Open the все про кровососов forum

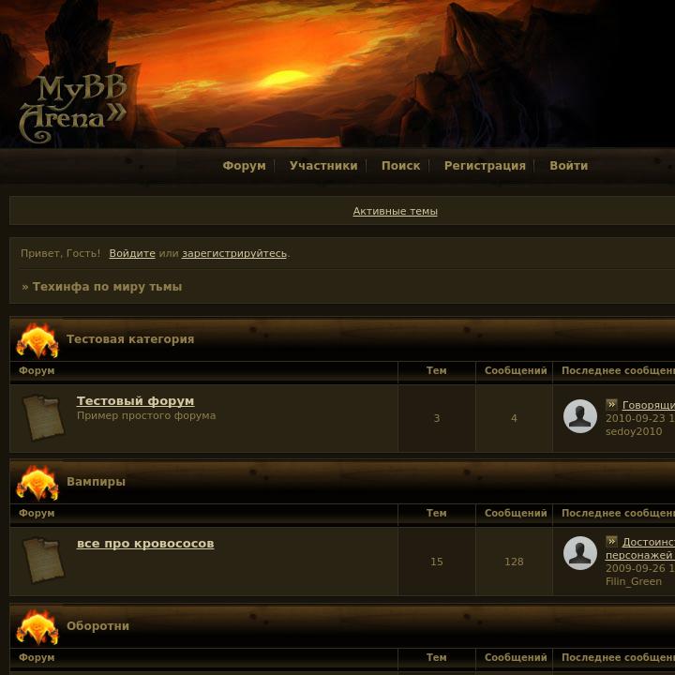click(x=145, y=543)
